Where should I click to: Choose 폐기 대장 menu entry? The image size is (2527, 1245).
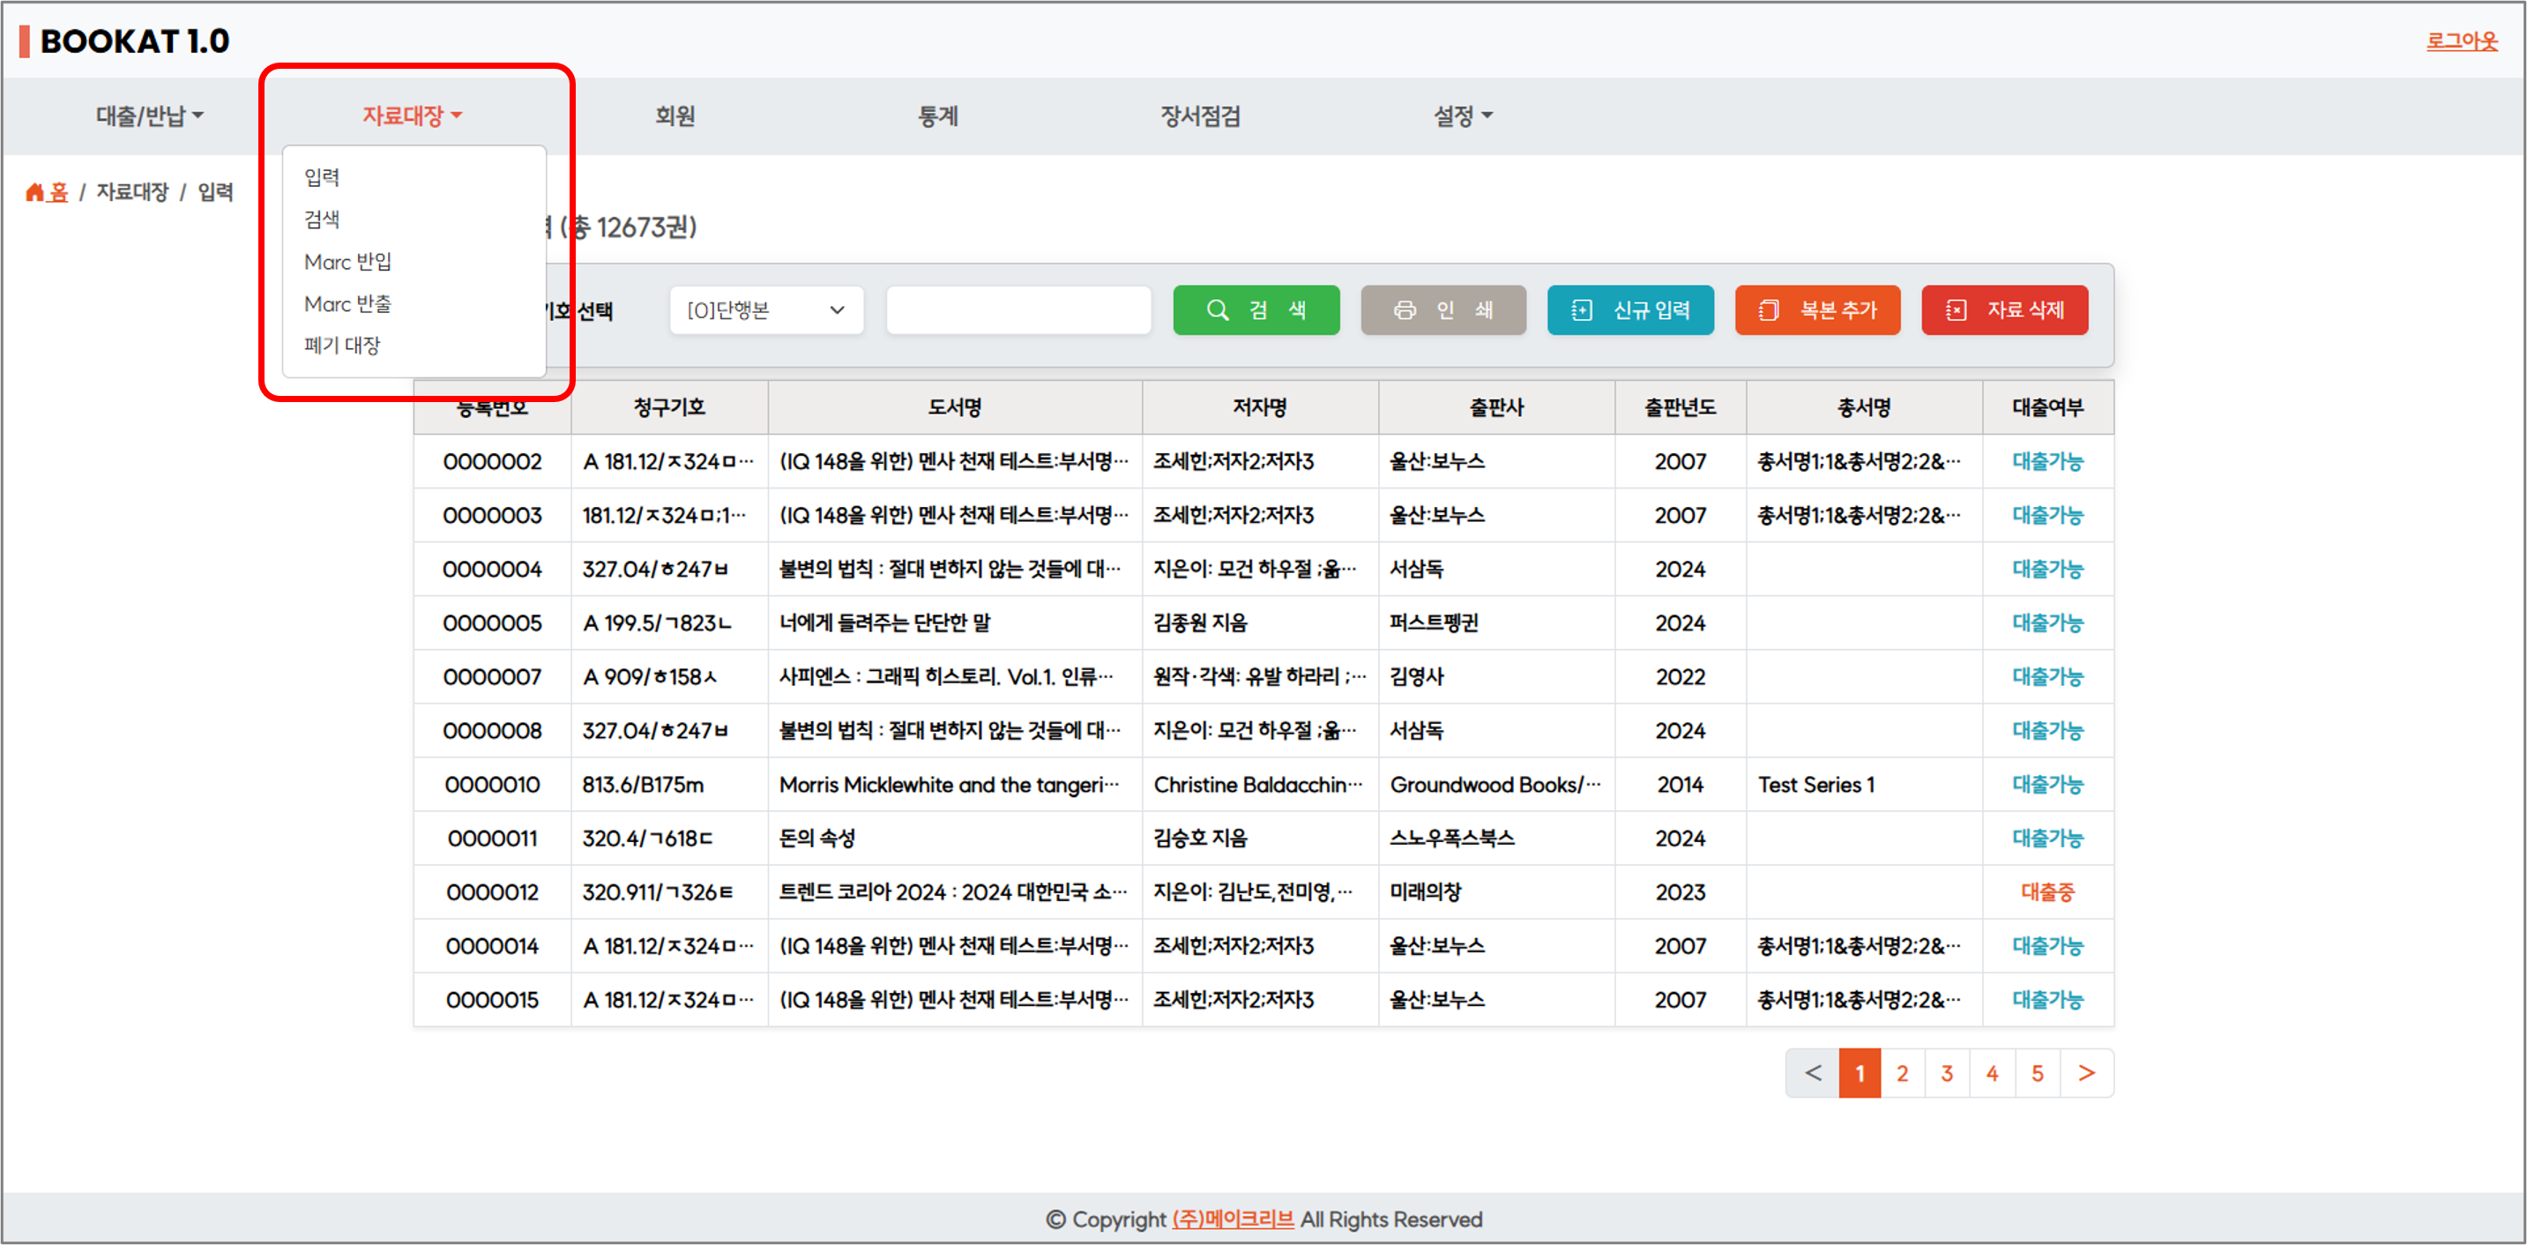341,346
